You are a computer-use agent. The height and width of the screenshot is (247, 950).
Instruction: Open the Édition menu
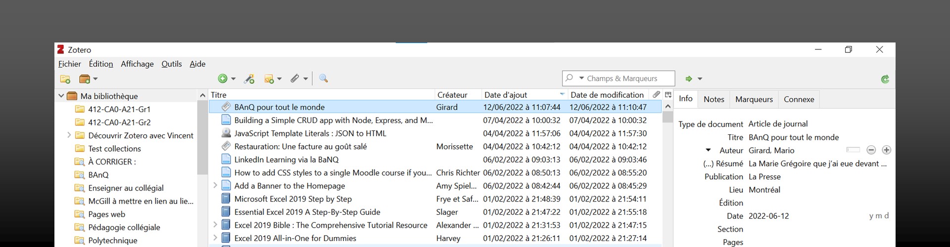pyautogui.click(x=101, y=64)
